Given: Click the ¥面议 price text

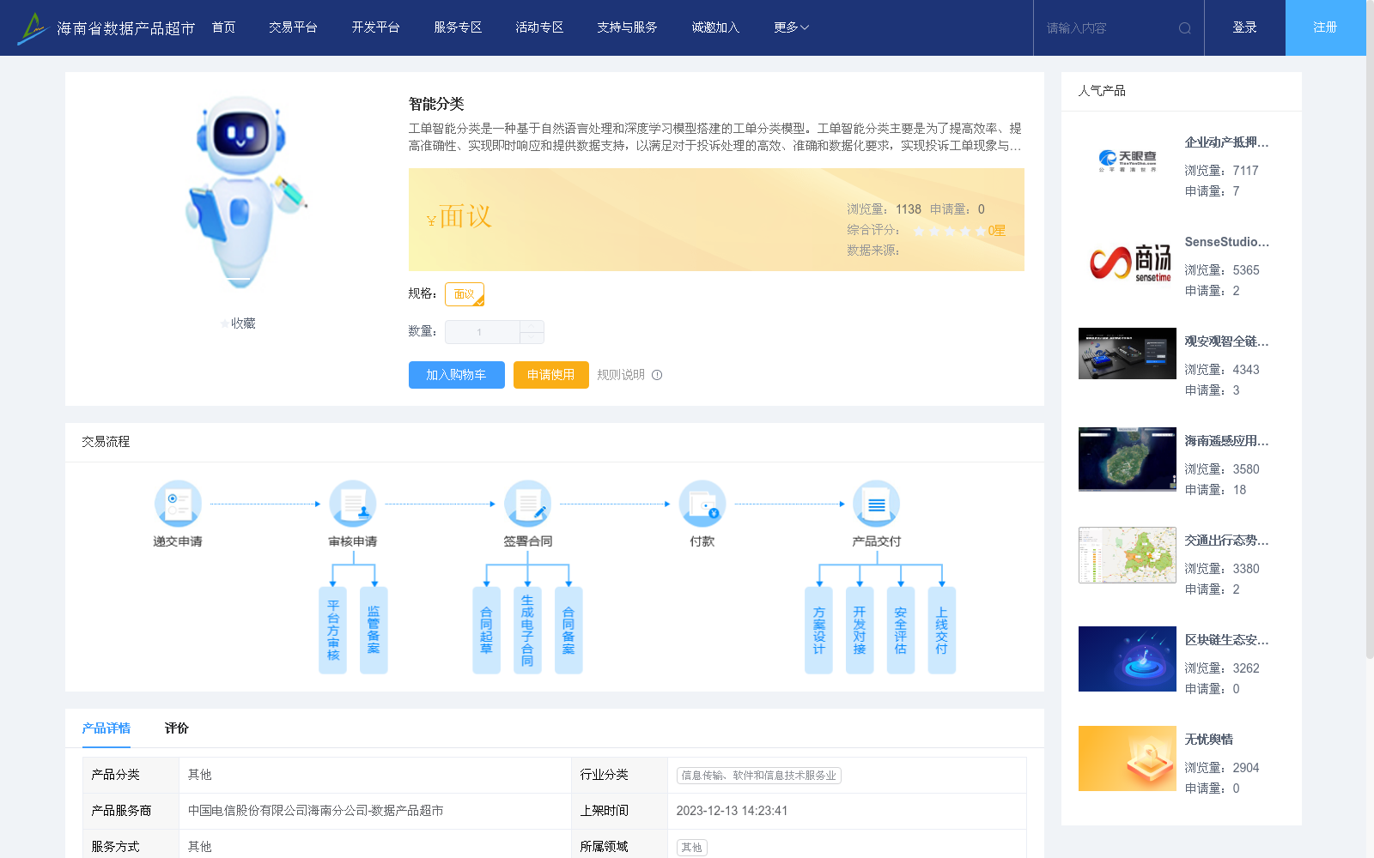Looking at the screenshot, I should [x=459, y=216].
